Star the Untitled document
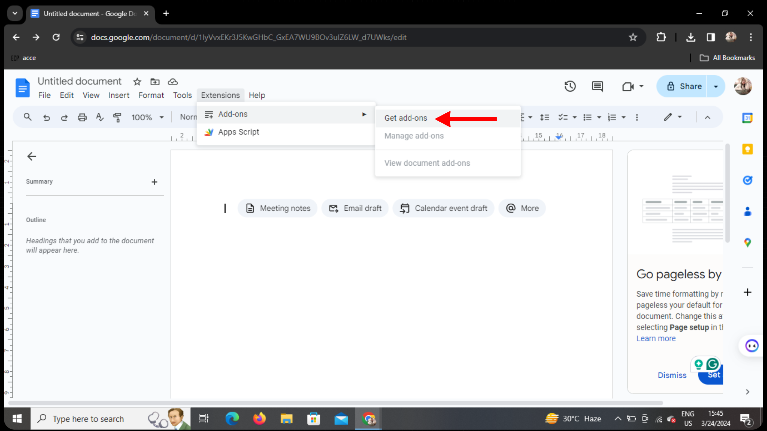767x431 pixels. [x=137, y=82]
